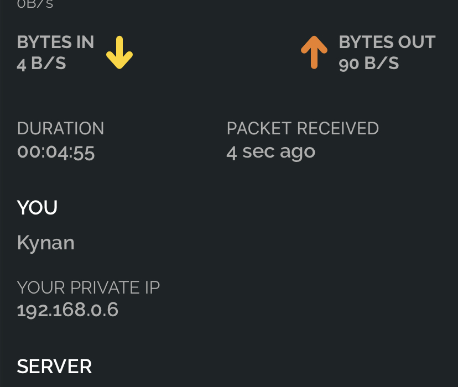
Task: Click the DURATION label
Action: click(x=60, y=128)
